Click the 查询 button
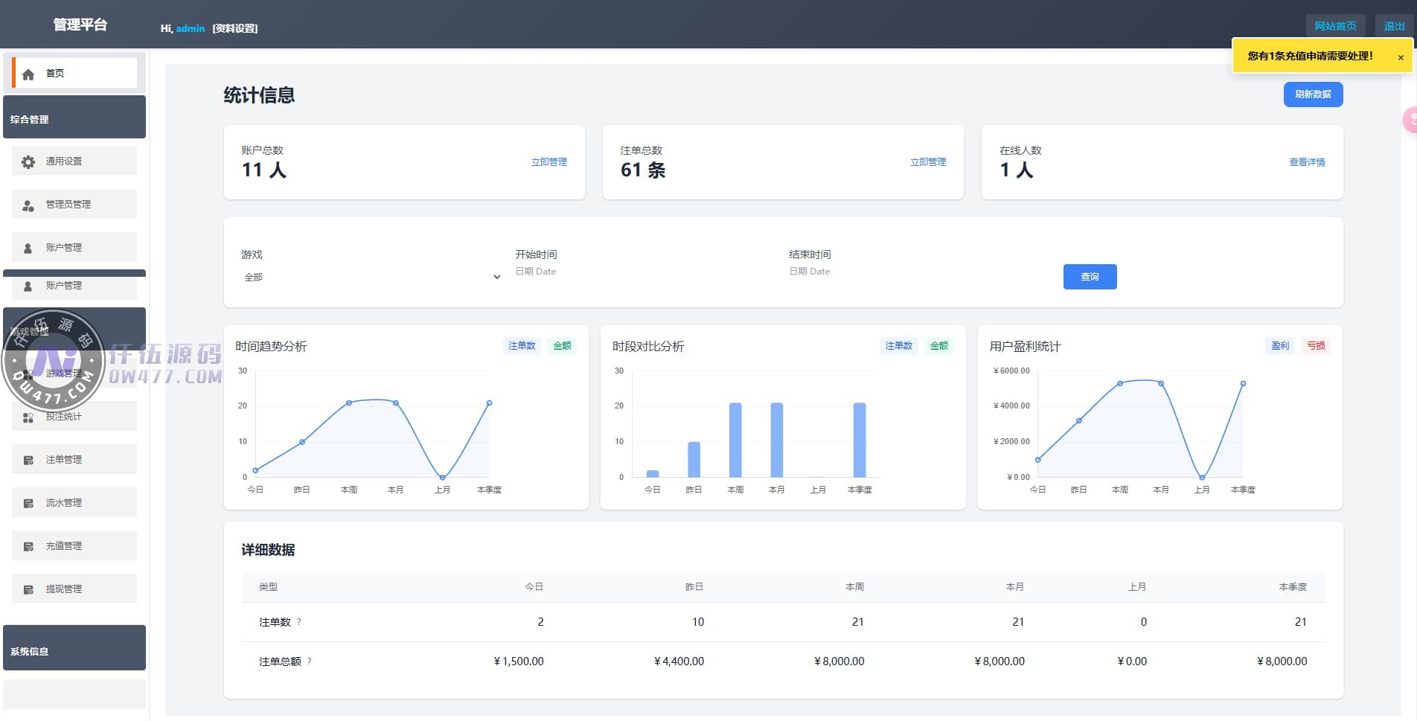 (x=1090, y=277)
